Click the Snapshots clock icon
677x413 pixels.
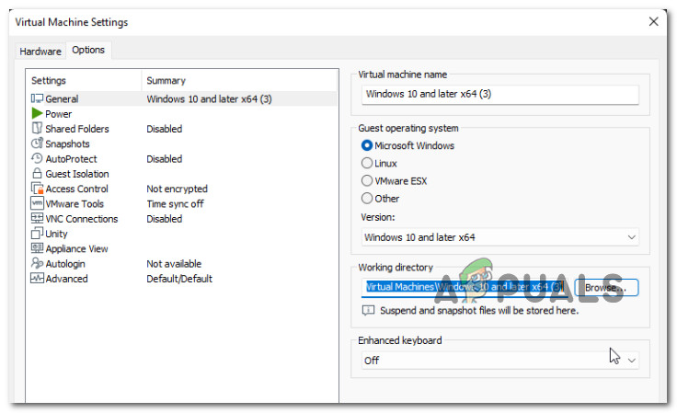pos(37,143)
